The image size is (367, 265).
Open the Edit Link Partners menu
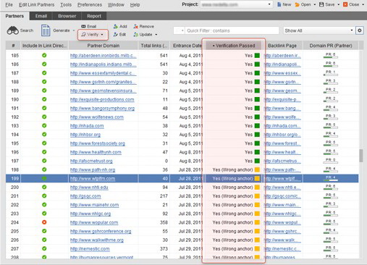click(x=36, y=4)
